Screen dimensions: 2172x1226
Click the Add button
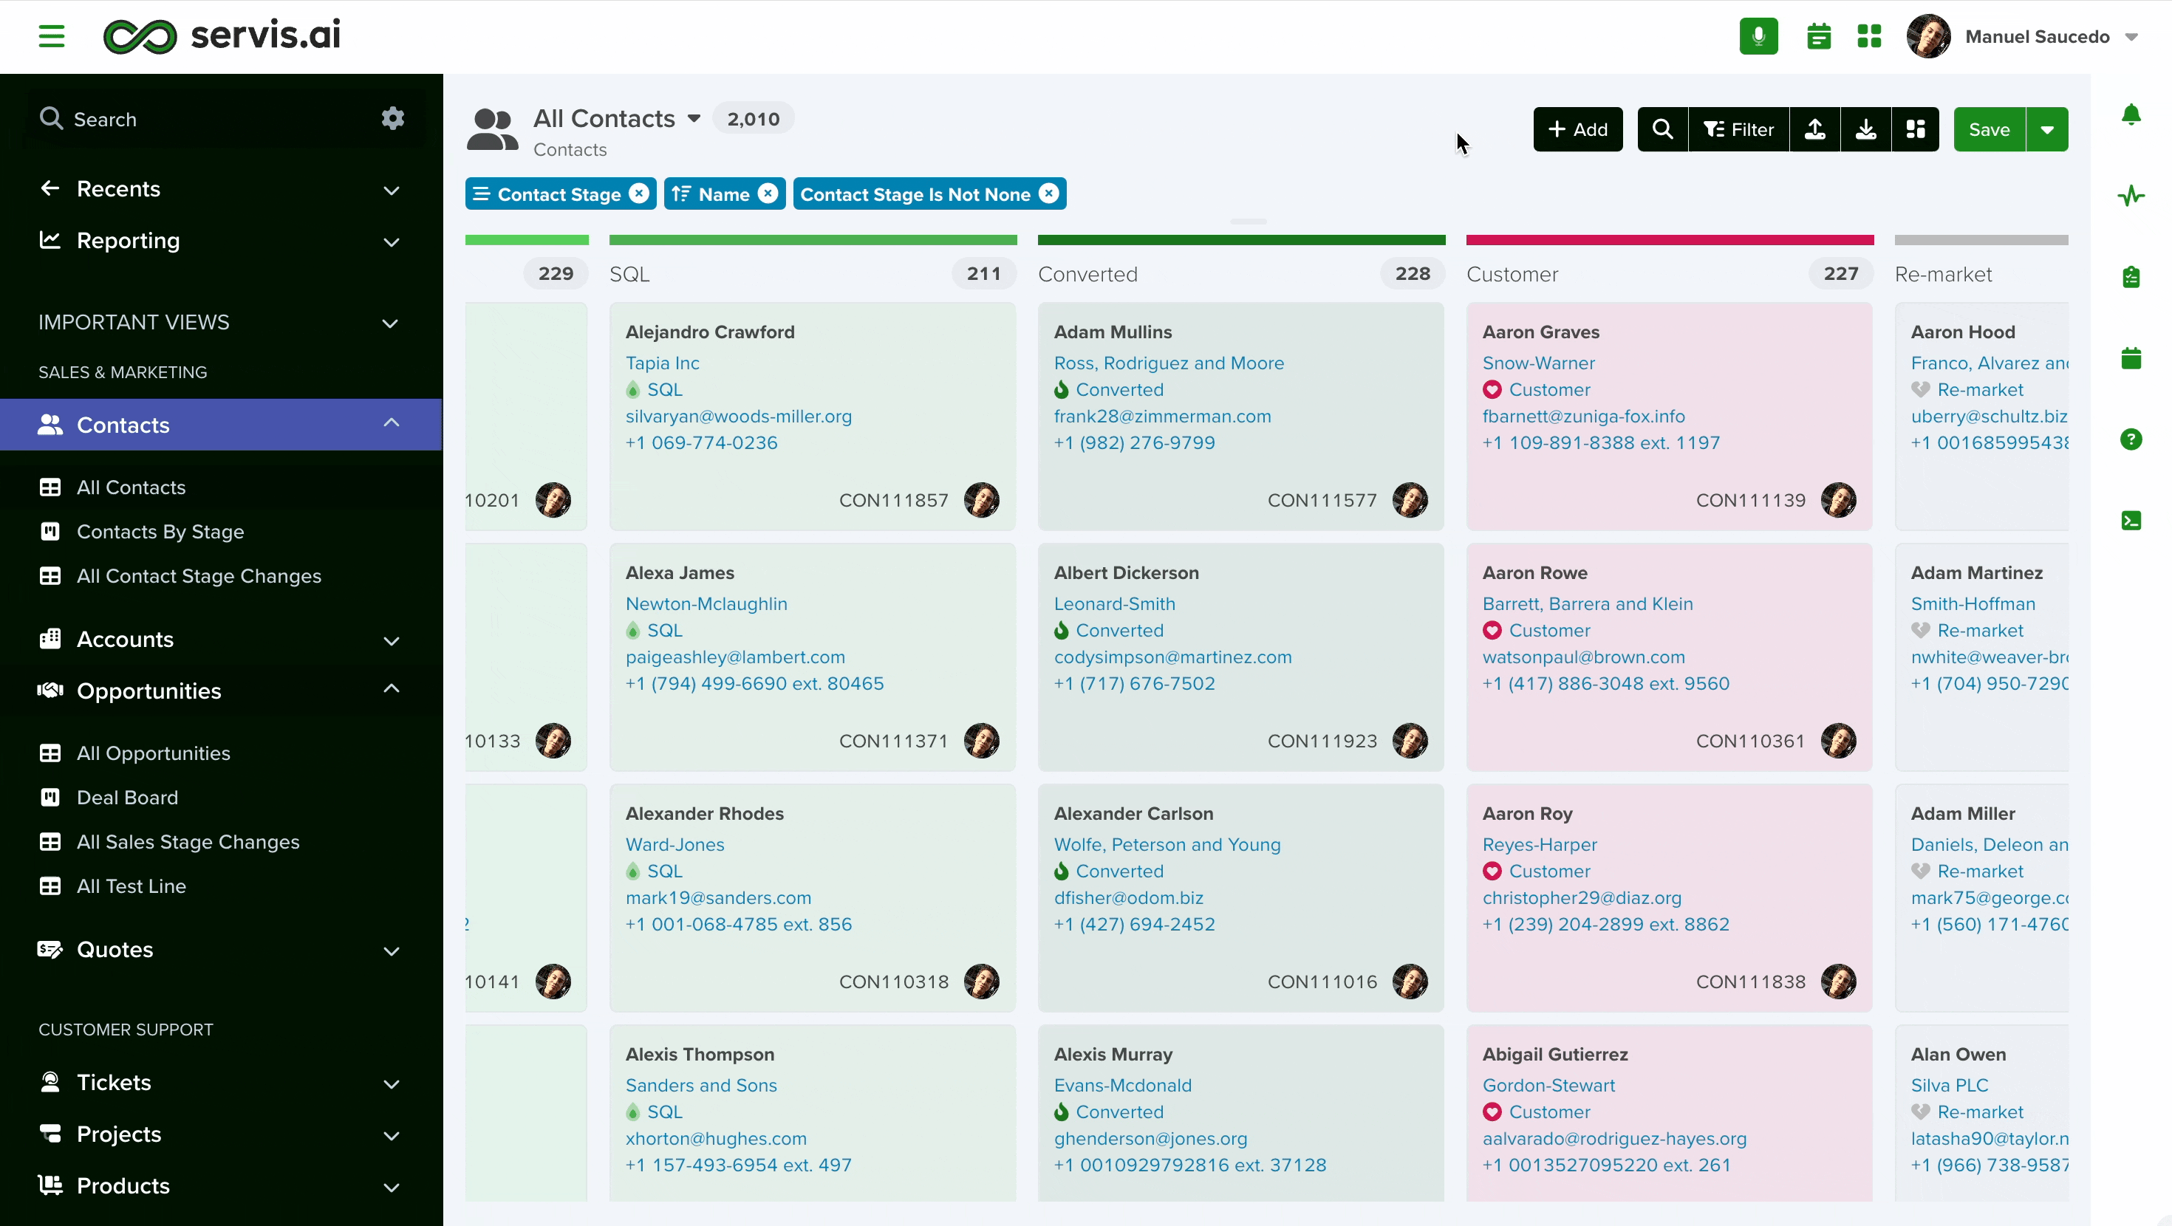pos(1577,129)
